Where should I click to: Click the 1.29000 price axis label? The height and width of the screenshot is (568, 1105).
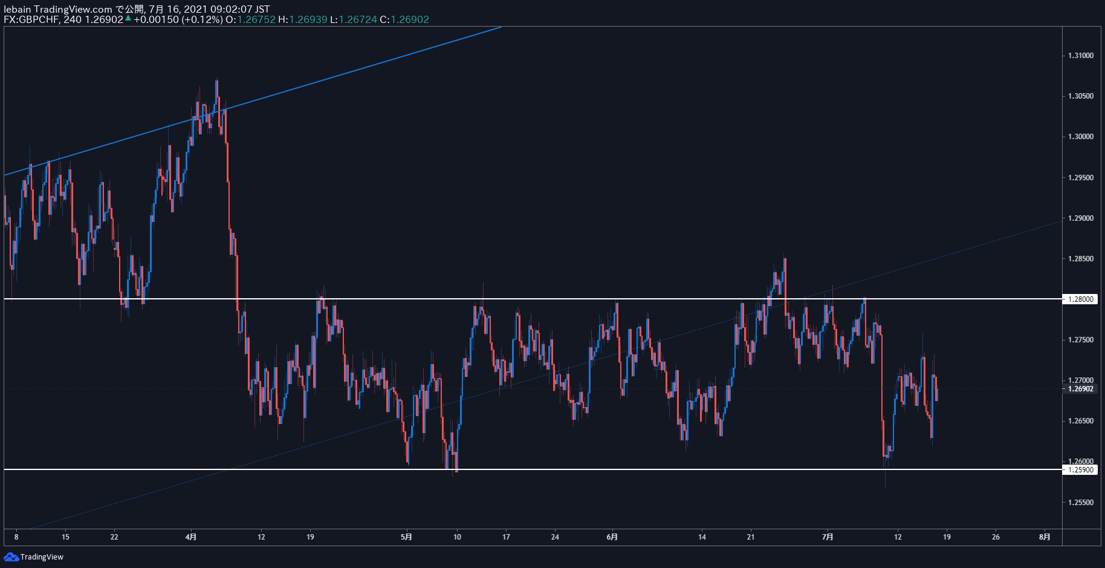click(1081, 218)
